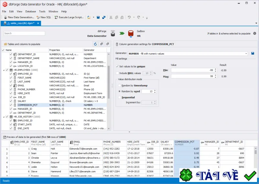259x184 pixels.
Task: Click New Data Generation toolbar button
Action: pos(19,17)
